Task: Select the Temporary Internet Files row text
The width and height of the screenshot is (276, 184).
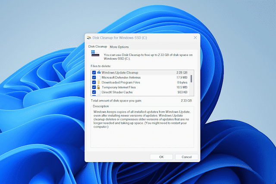Action: pyautogui.click(x=119, y=87)
